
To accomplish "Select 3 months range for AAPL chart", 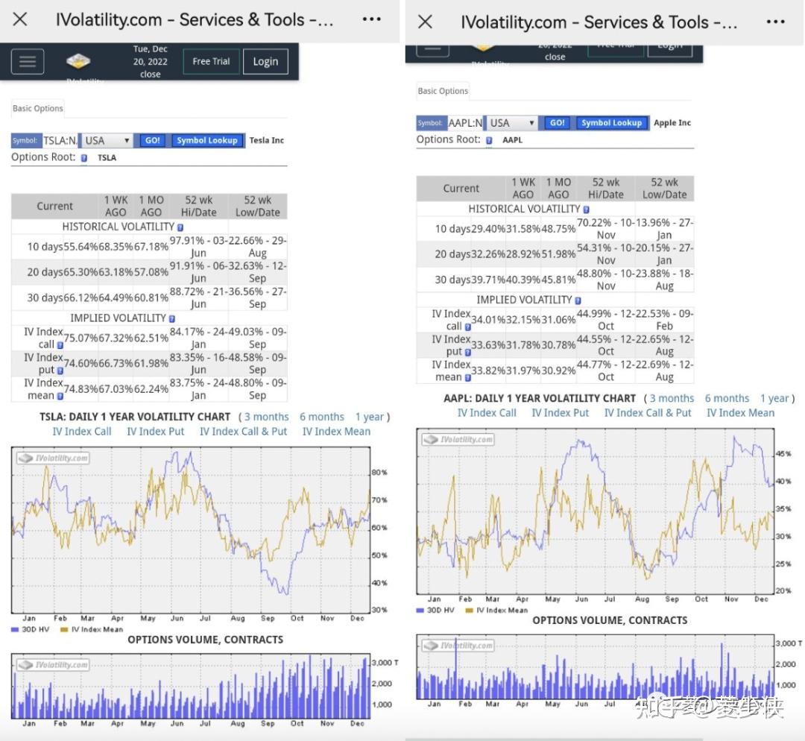I will (x=672, y=399).
